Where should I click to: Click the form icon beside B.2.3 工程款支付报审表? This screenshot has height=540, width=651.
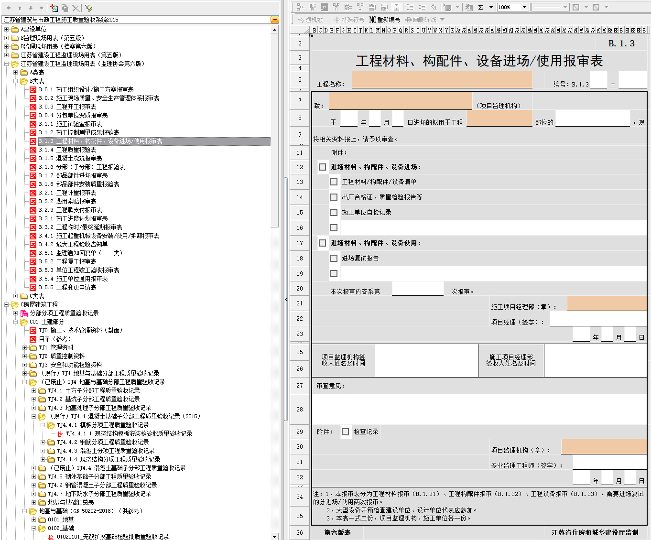(x=33, y=210)
